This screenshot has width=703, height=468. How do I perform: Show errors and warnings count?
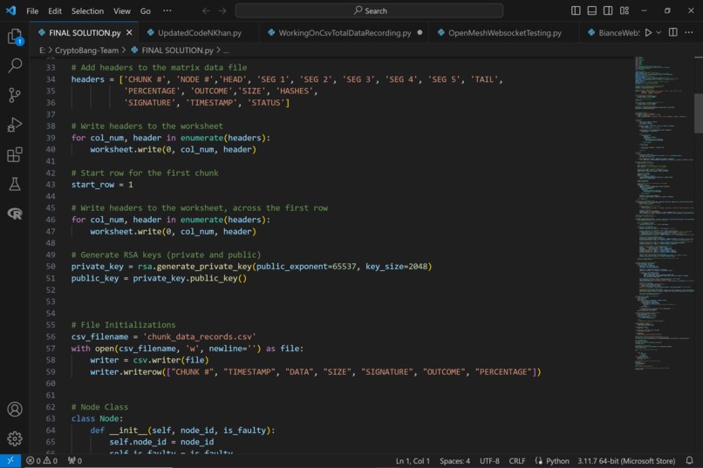[x=42, y=460]
